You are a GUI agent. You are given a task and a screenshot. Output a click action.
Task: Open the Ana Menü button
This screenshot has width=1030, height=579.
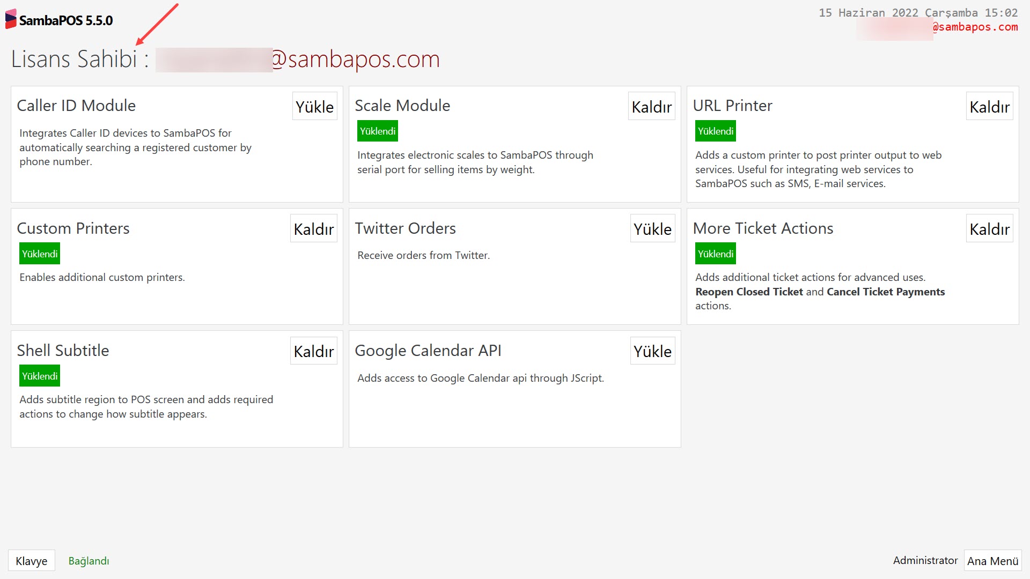pyautogui.click(x=992, y=561)
